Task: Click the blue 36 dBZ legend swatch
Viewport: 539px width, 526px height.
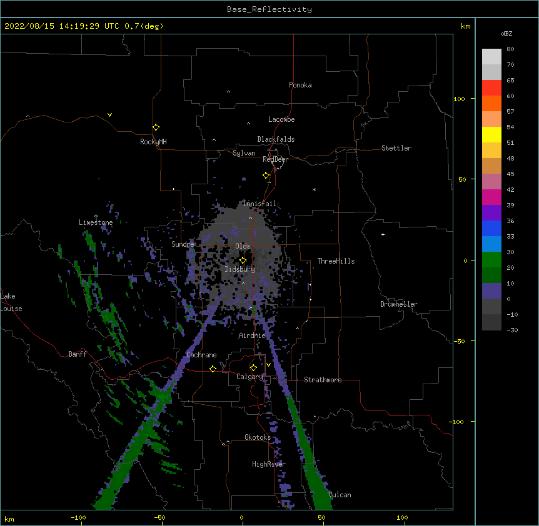Action: pos(491,228)
